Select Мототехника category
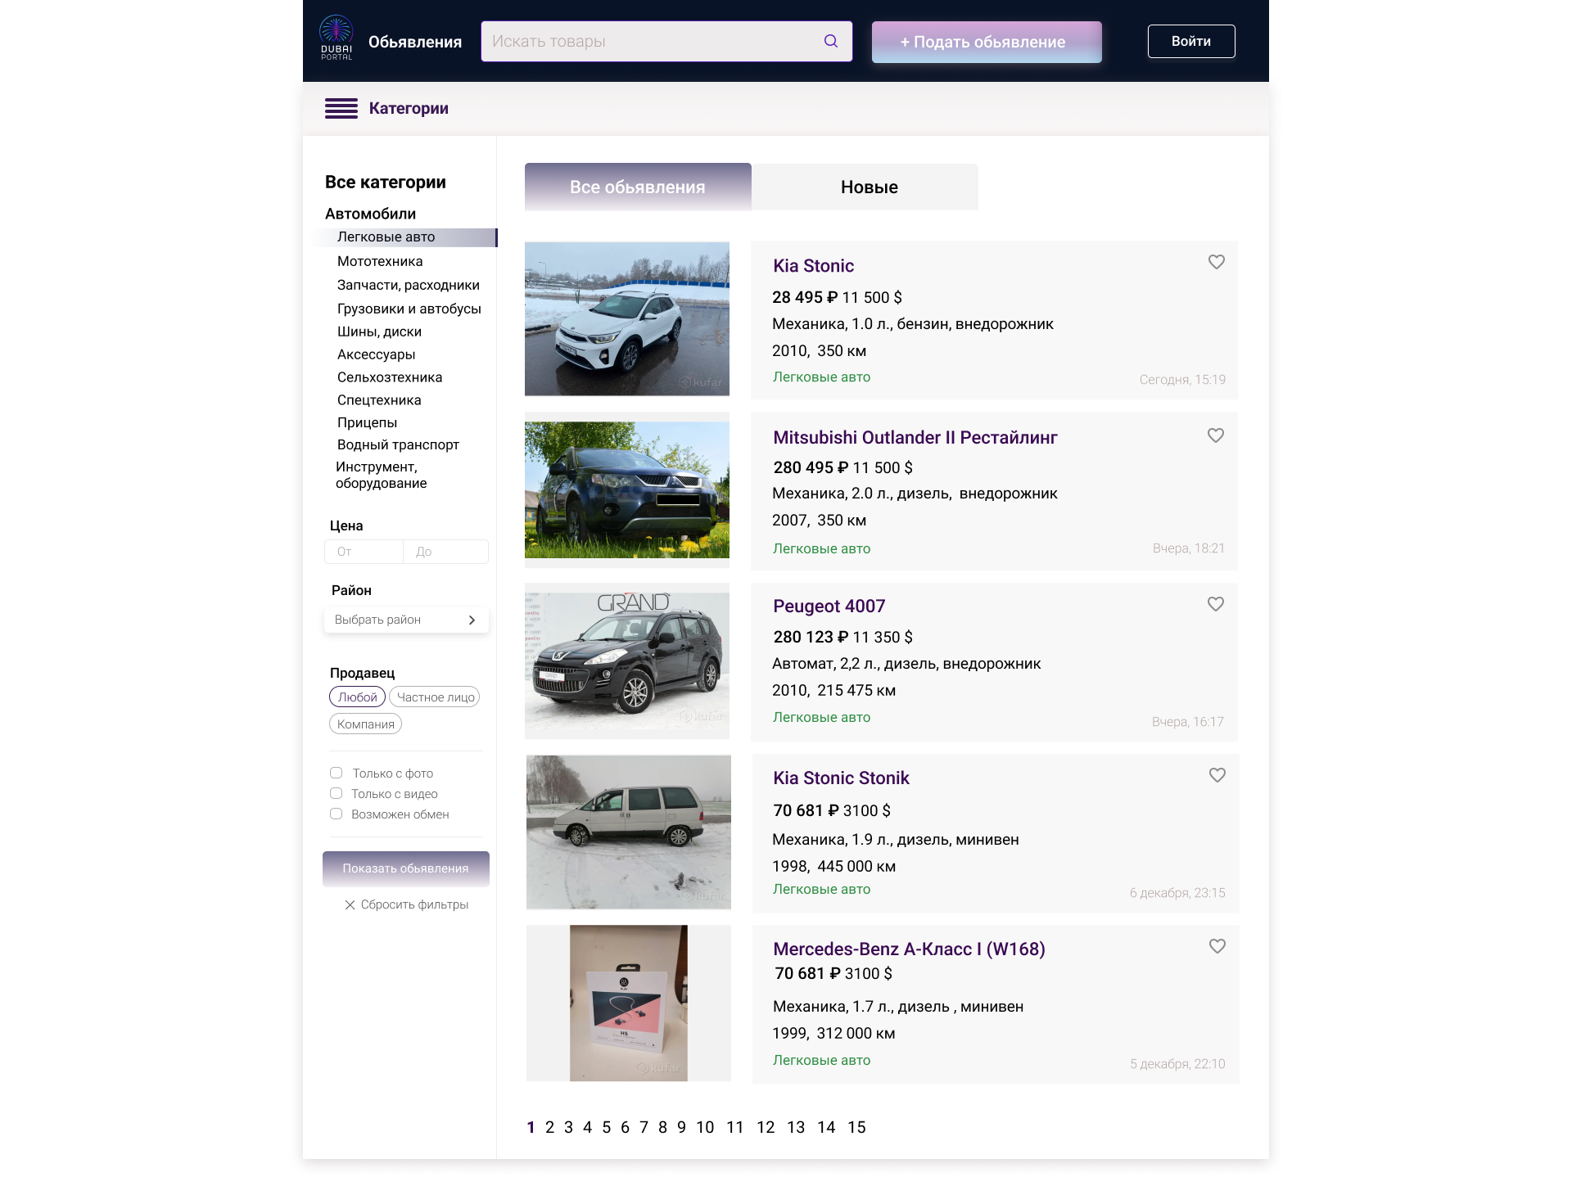This screenshot has height=1177, width=1572. coord(380,261)
